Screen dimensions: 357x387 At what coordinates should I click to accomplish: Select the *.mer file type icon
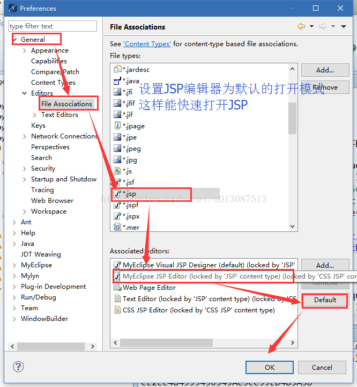(x=117, y=227)
